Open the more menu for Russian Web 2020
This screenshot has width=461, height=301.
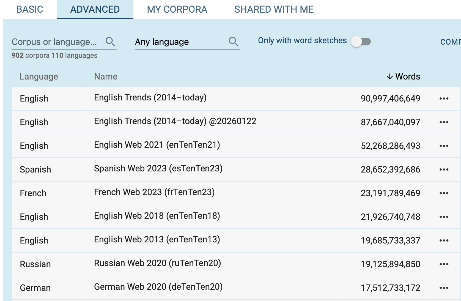[444, 264]
